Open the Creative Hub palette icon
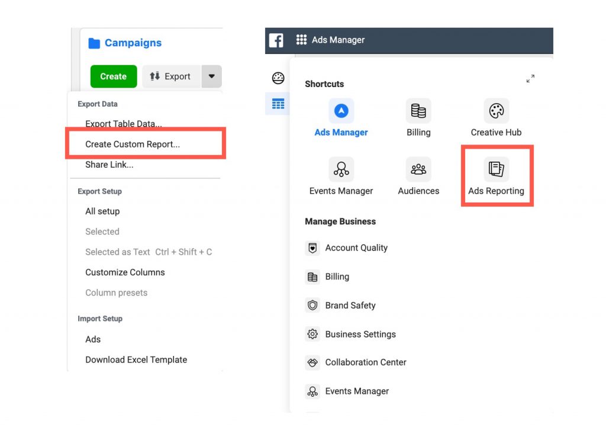Screen dimensions: 606x443 tap(497, 111)
